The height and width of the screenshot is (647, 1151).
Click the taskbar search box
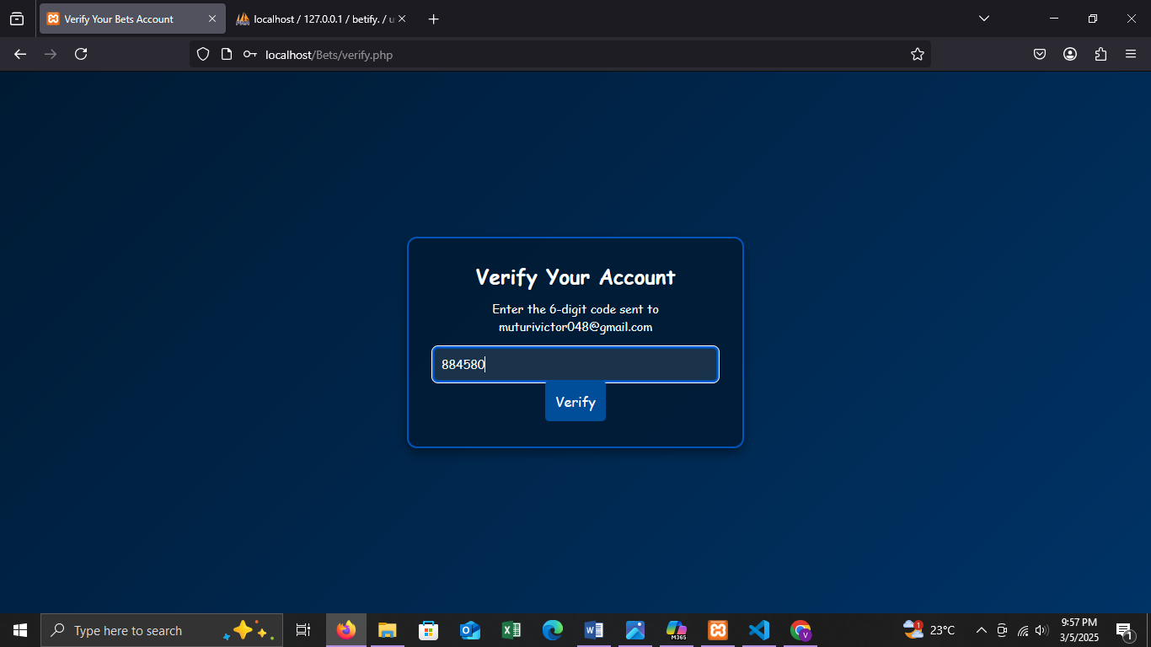(x=162, y=630)
